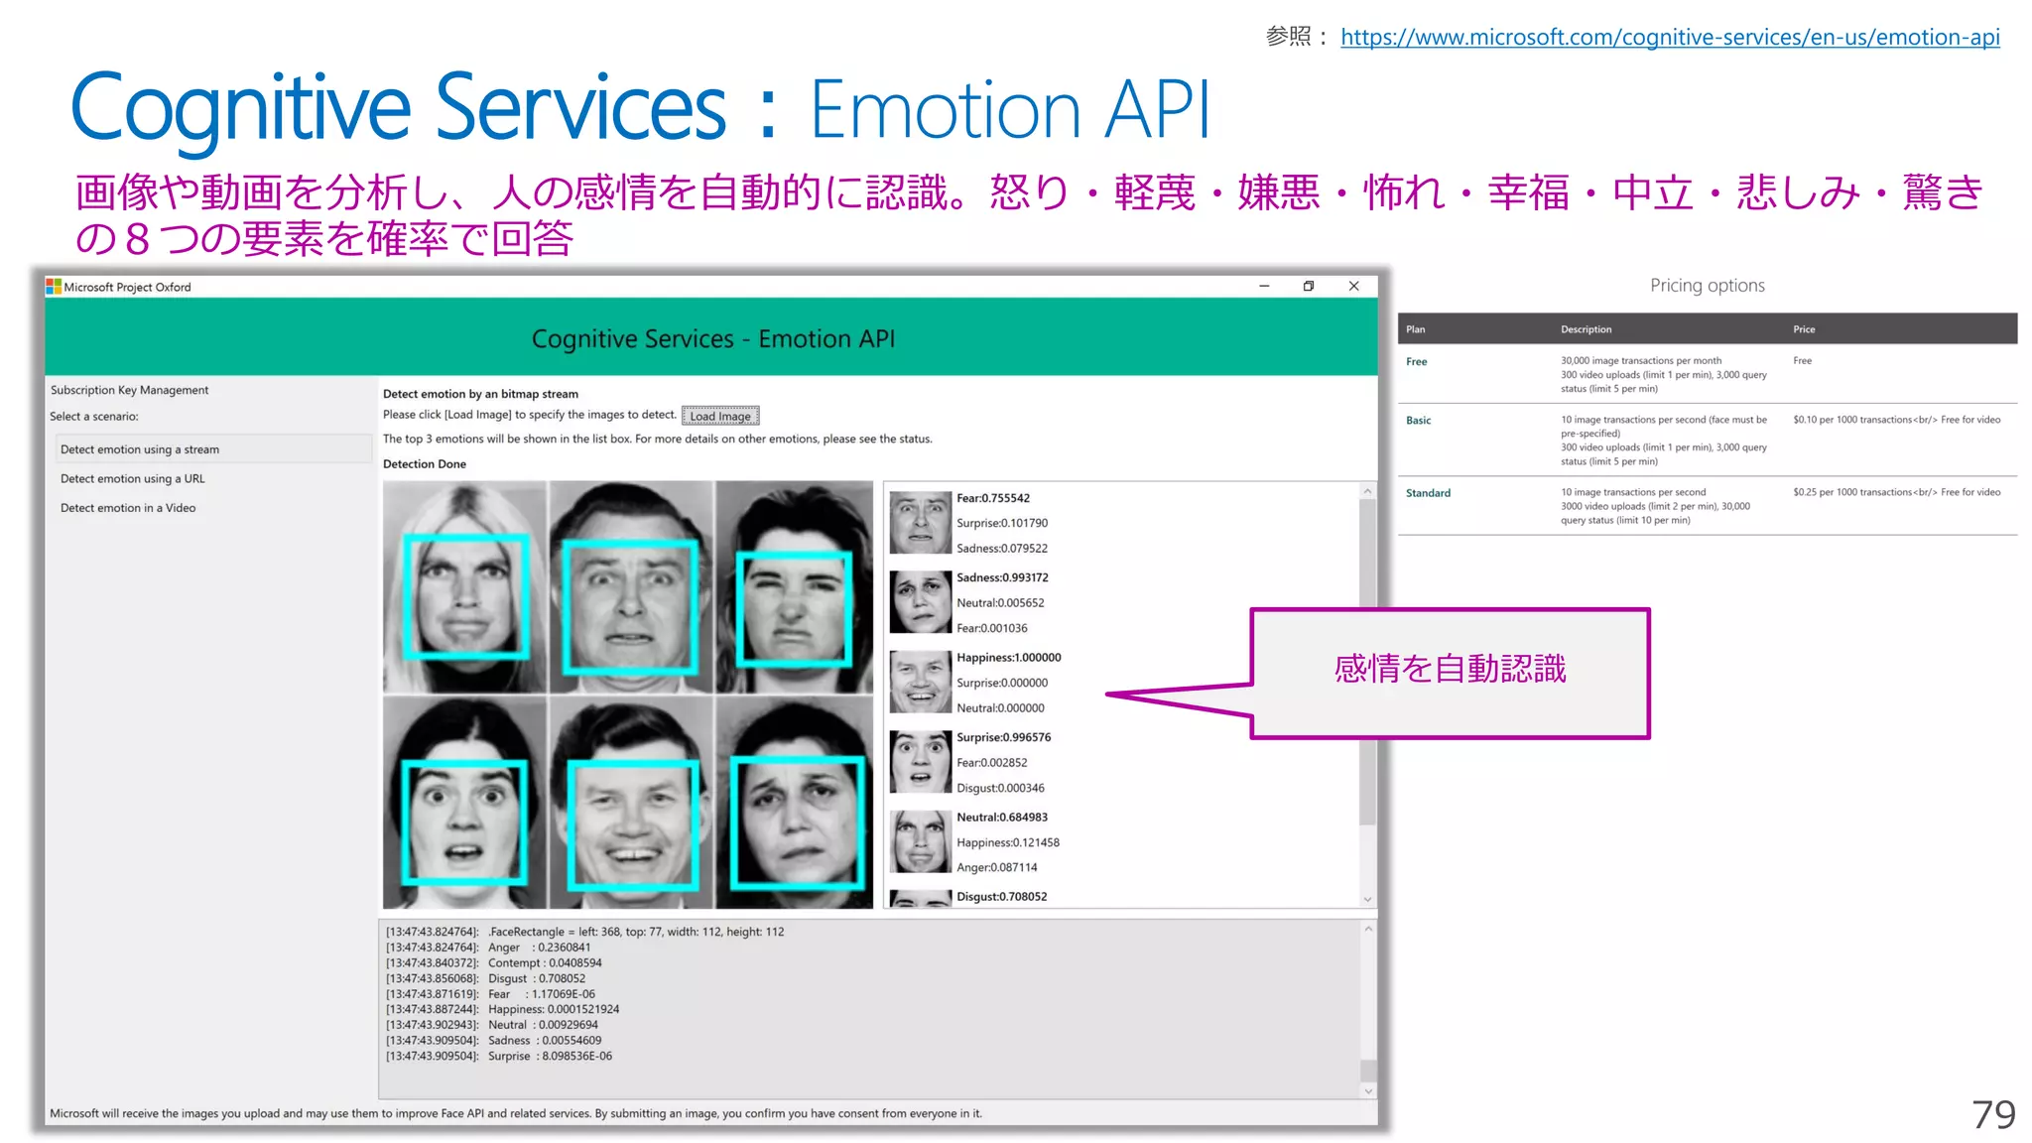Click the 'Fear:0.001036' result text
This screenshot has height=1143, width=2032.
coord(992,628)
